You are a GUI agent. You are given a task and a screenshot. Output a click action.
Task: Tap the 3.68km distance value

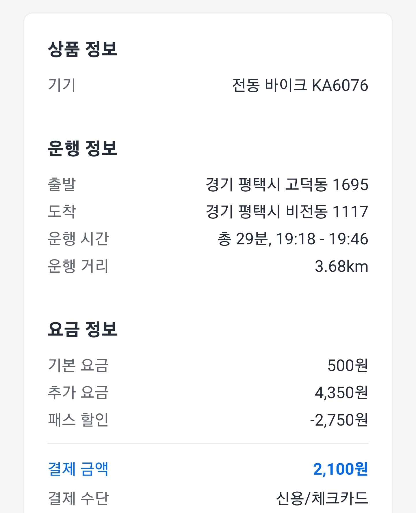pos(341,266)
